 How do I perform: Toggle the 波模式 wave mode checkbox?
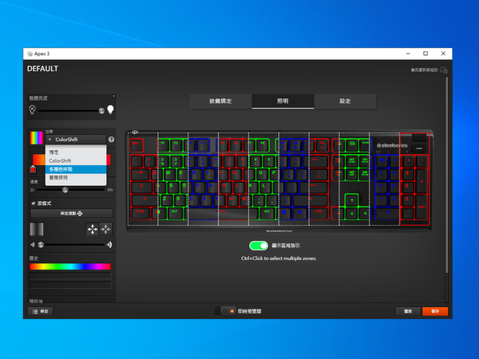tap(33, 203)
